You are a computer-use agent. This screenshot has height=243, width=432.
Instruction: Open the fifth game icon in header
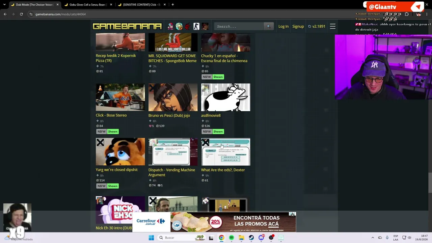pyautogui.click(x=205, y=26)
